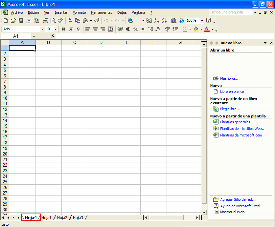Click the Paste clipboard icon

coord(85,21)
